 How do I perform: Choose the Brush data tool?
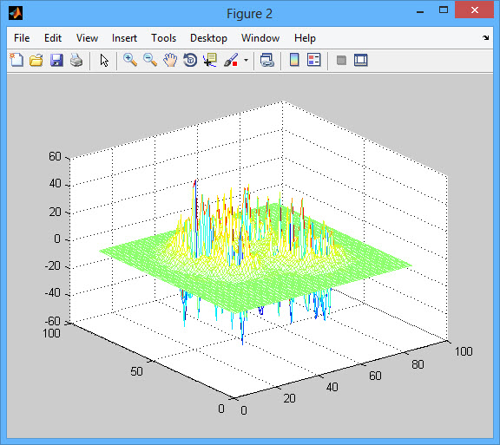coord(231,60)
